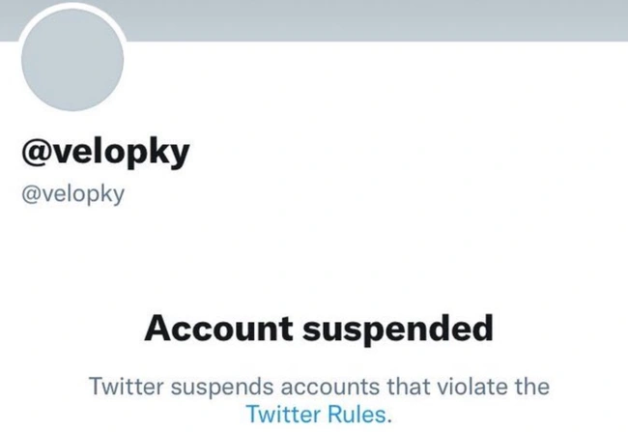
Task: Click the suspension explanation sentence
Action: point(319,386)
